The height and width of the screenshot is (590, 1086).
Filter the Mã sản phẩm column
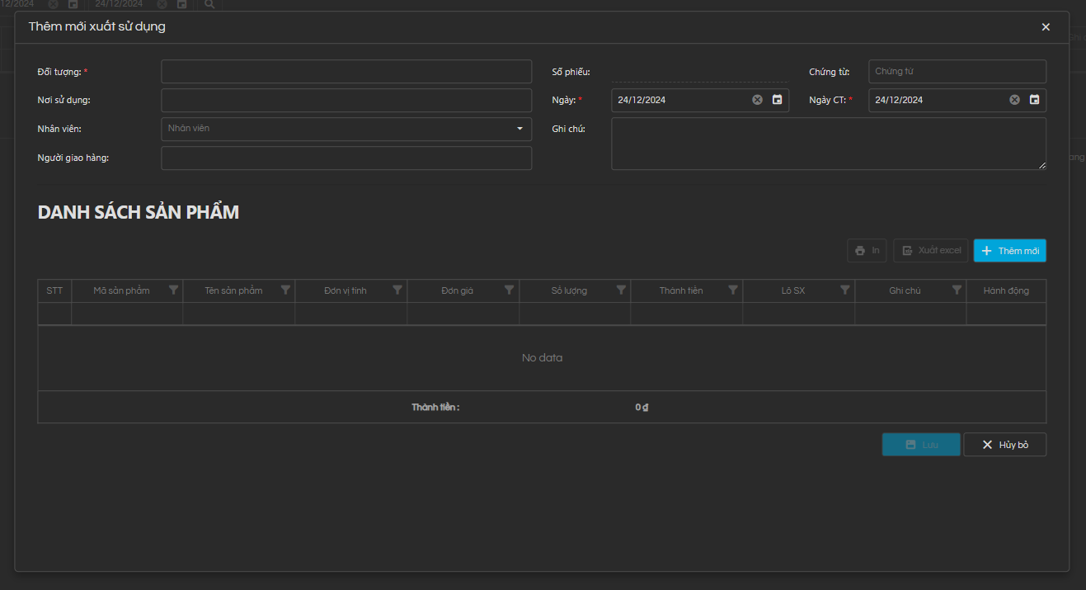[x=173, y=290]
